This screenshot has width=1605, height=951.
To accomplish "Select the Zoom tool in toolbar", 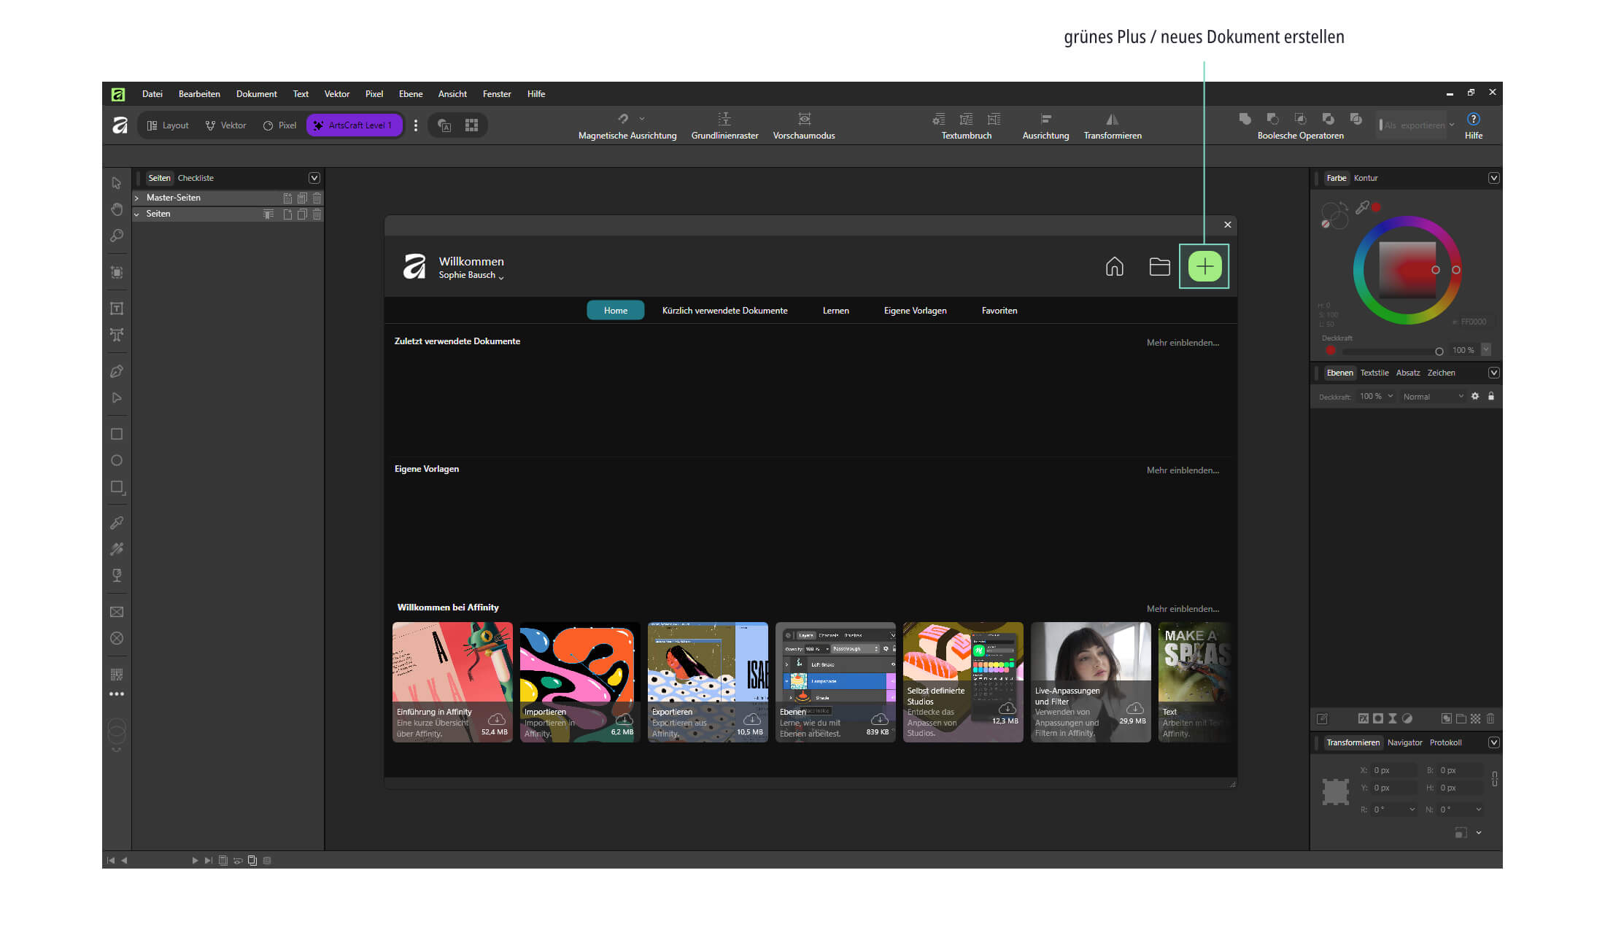I will (x=117, y=236).
